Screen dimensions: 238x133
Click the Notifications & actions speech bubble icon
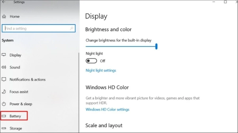pos(4,79)
